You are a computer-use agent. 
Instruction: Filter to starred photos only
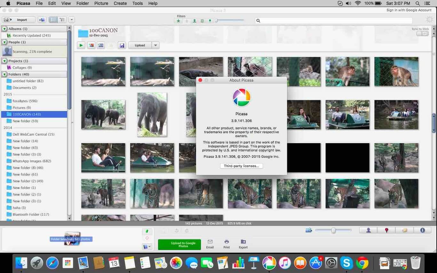179,21
